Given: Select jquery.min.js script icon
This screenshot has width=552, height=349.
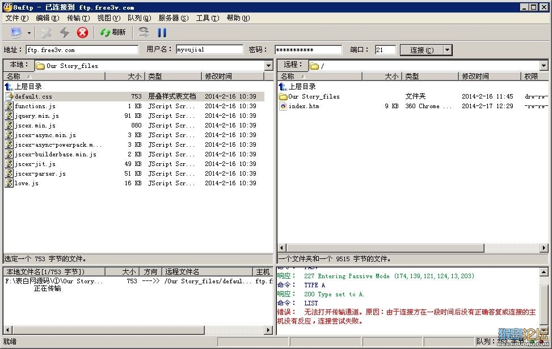Looking at the screenshot, I should tap(9, 116).
